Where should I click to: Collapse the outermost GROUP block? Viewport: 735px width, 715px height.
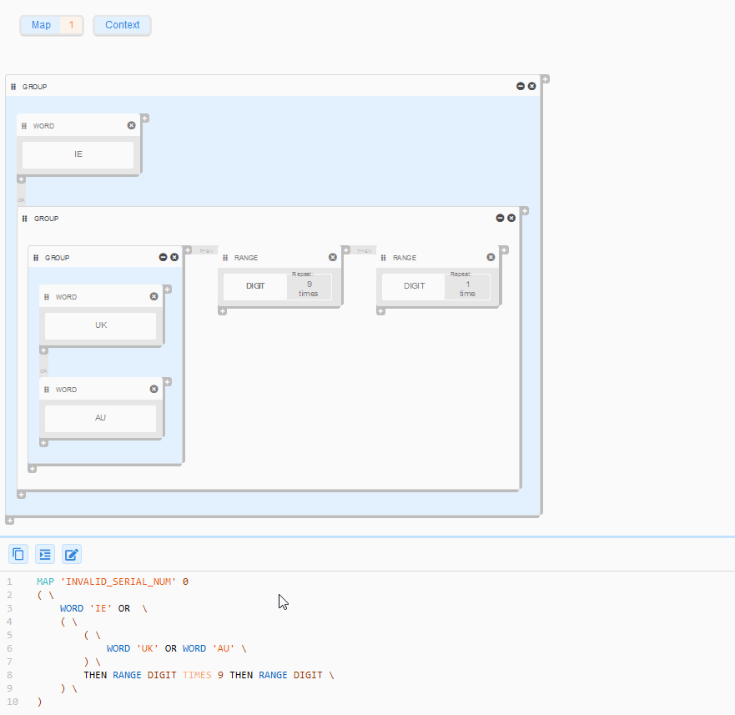pos(521,86)
